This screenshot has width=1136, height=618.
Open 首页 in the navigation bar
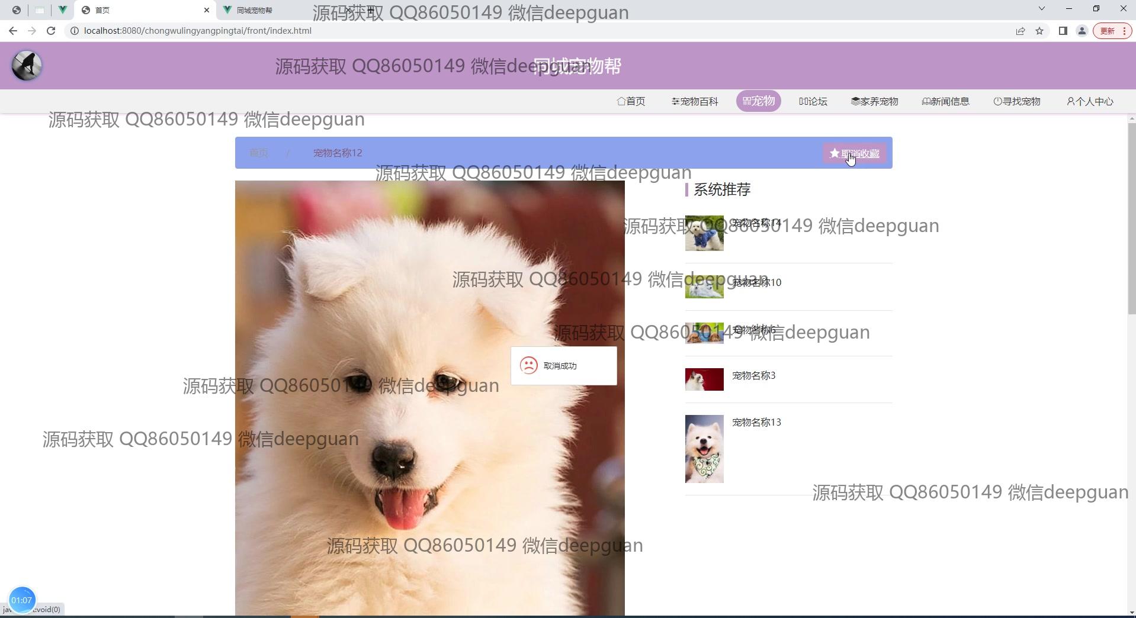tap(631, 101)
